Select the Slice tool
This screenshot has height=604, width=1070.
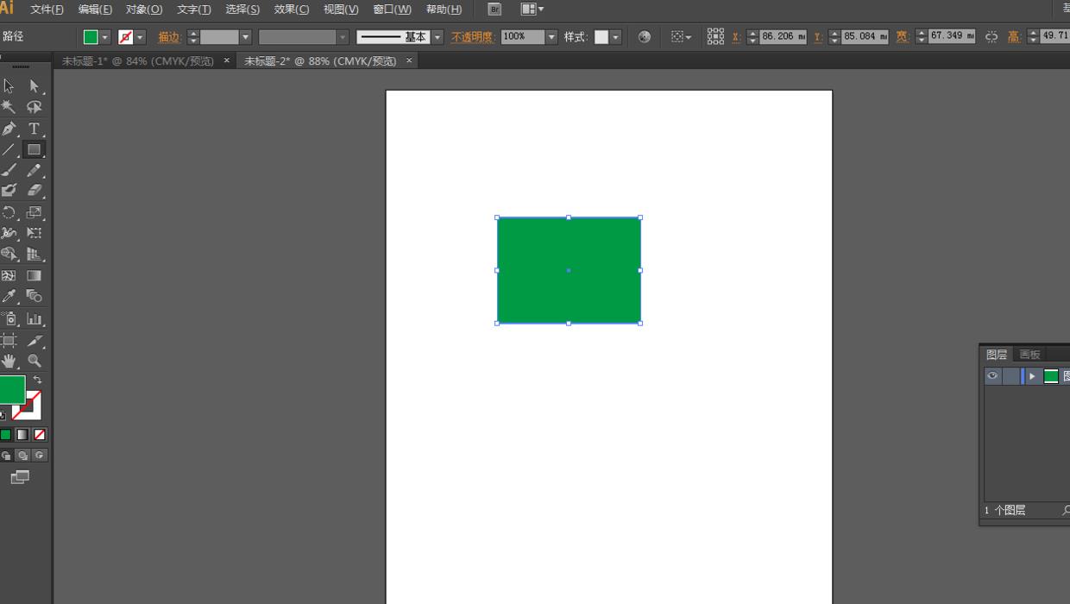(x=34, y=341)
